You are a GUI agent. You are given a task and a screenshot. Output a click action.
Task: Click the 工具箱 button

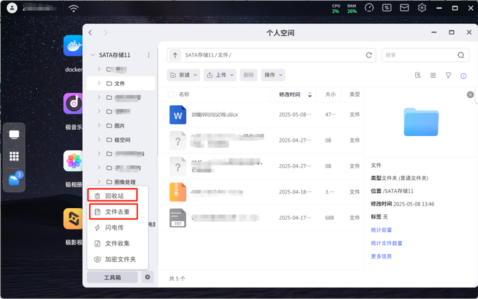click(113, 277)
